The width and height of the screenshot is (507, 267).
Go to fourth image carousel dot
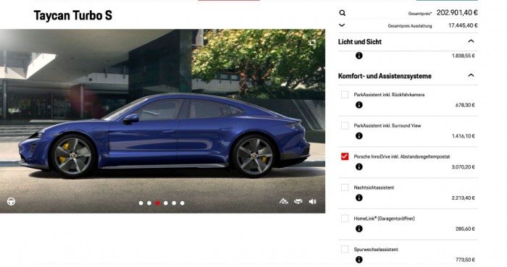coord(166,203)
